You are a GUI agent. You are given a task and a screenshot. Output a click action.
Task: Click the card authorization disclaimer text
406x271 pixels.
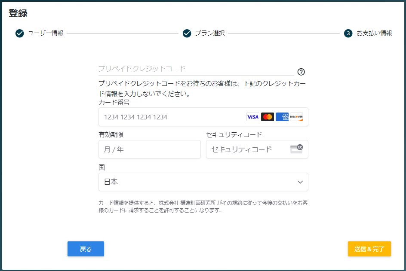203,207
